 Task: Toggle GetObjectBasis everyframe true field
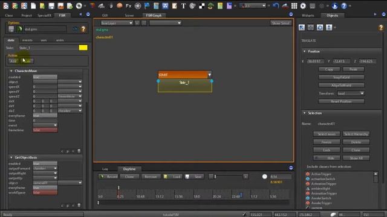coord(45,187)
